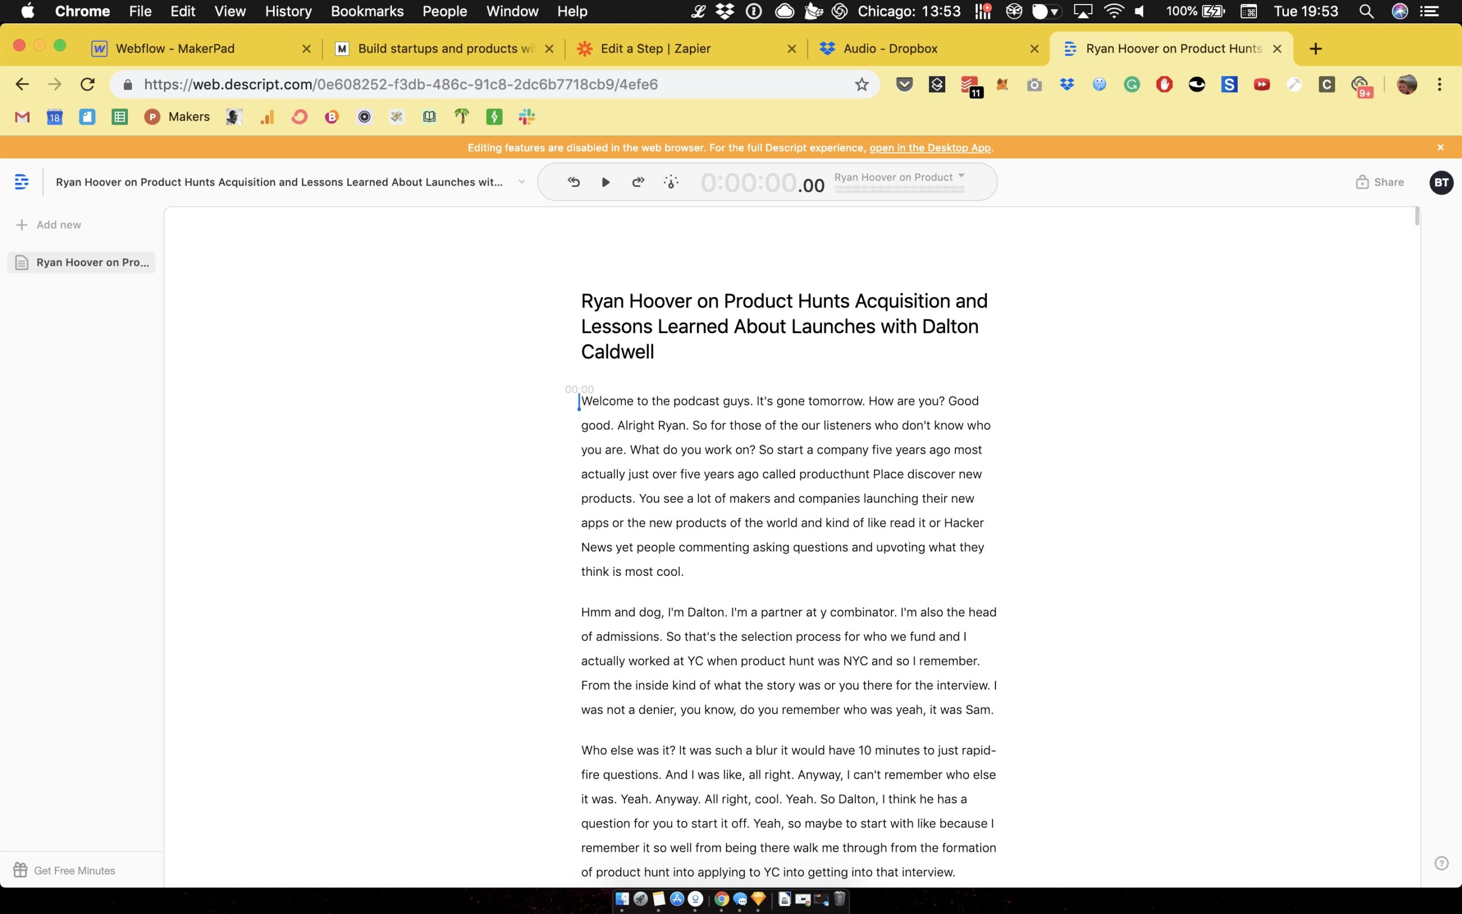Switch to Webflow - MakerPad tab
Image resolution: width=1462 pixels, height=914 pixels.
point(201,49)
